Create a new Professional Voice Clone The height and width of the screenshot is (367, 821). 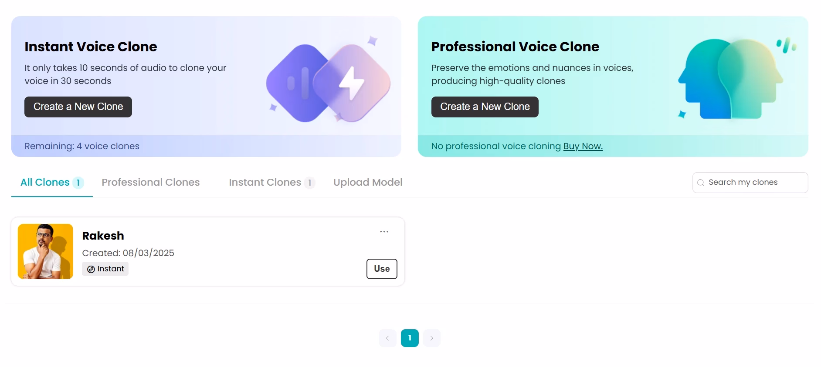(485, 107)
